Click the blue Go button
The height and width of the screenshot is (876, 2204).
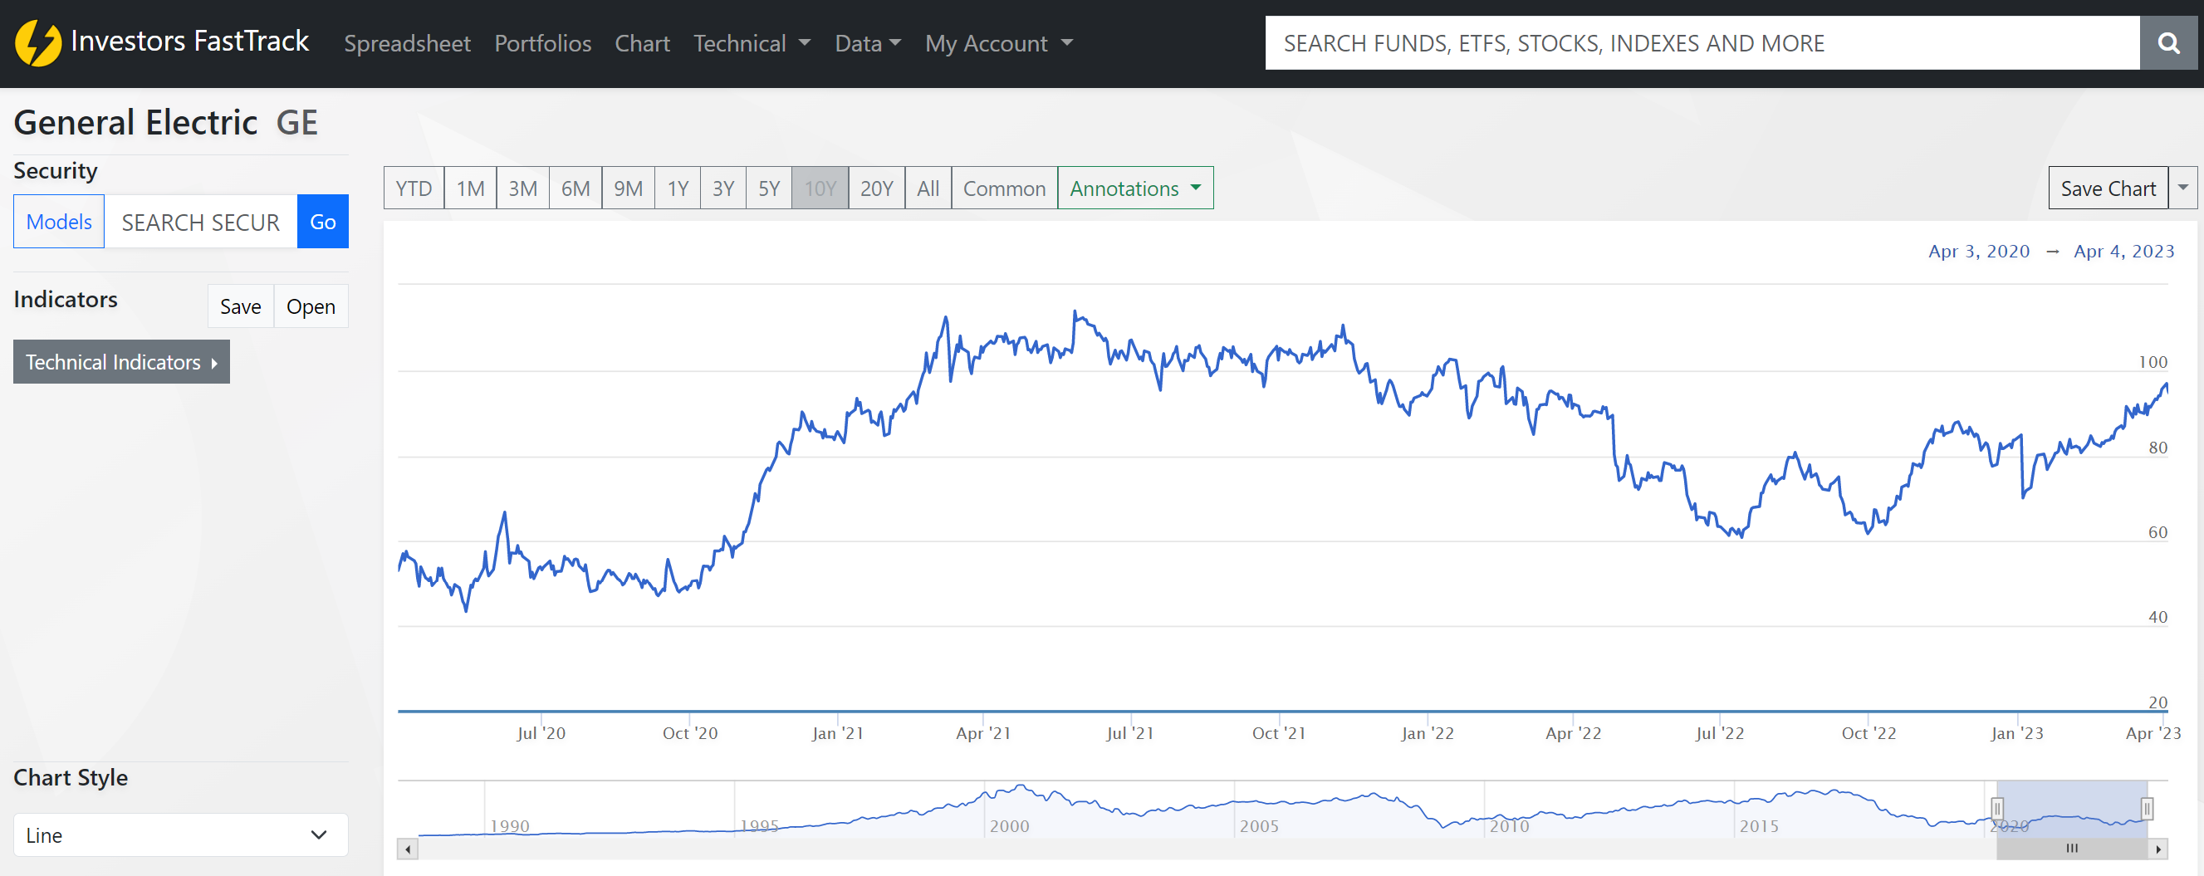(322, 222)
